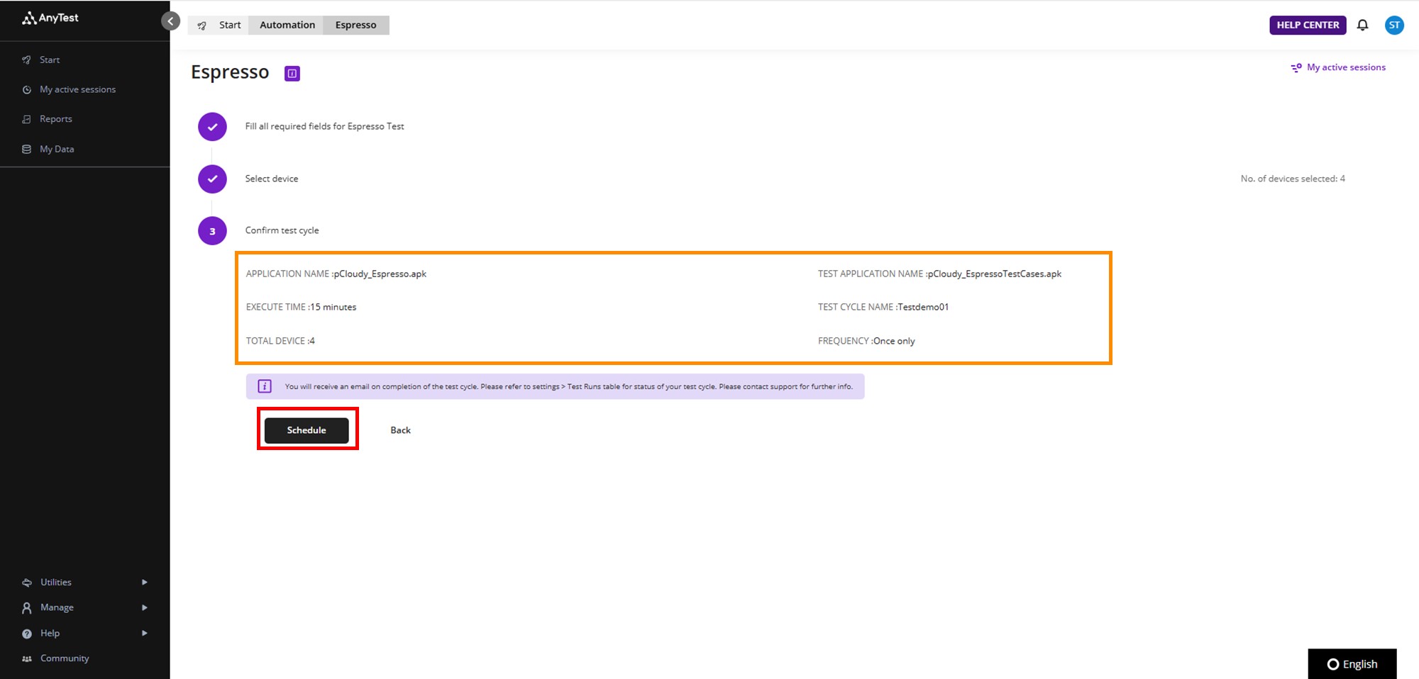Viewport: 1419px width, 679px height.
Task: Click the Reports icon in sidebar
Action: pyautogui.click(x=26, y=119)
